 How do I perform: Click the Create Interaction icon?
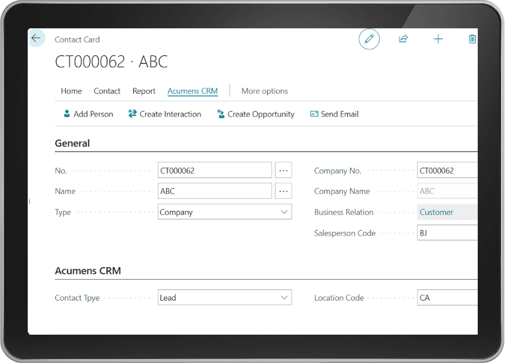(132, 114)
